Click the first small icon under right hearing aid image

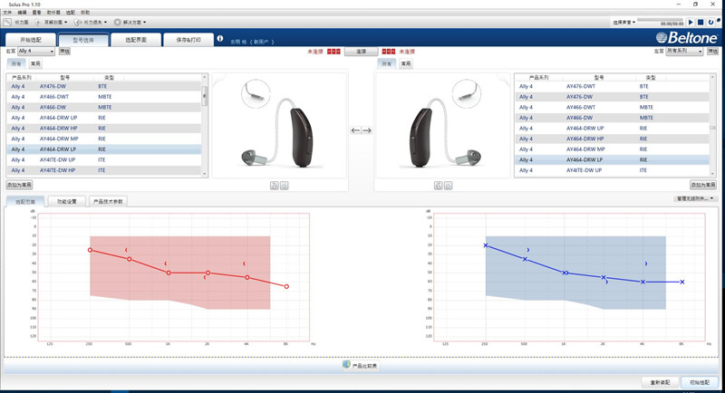click(438, 185)
